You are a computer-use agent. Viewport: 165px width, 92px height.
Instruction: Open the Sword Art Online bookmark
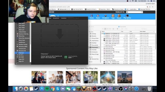[91, 9]
